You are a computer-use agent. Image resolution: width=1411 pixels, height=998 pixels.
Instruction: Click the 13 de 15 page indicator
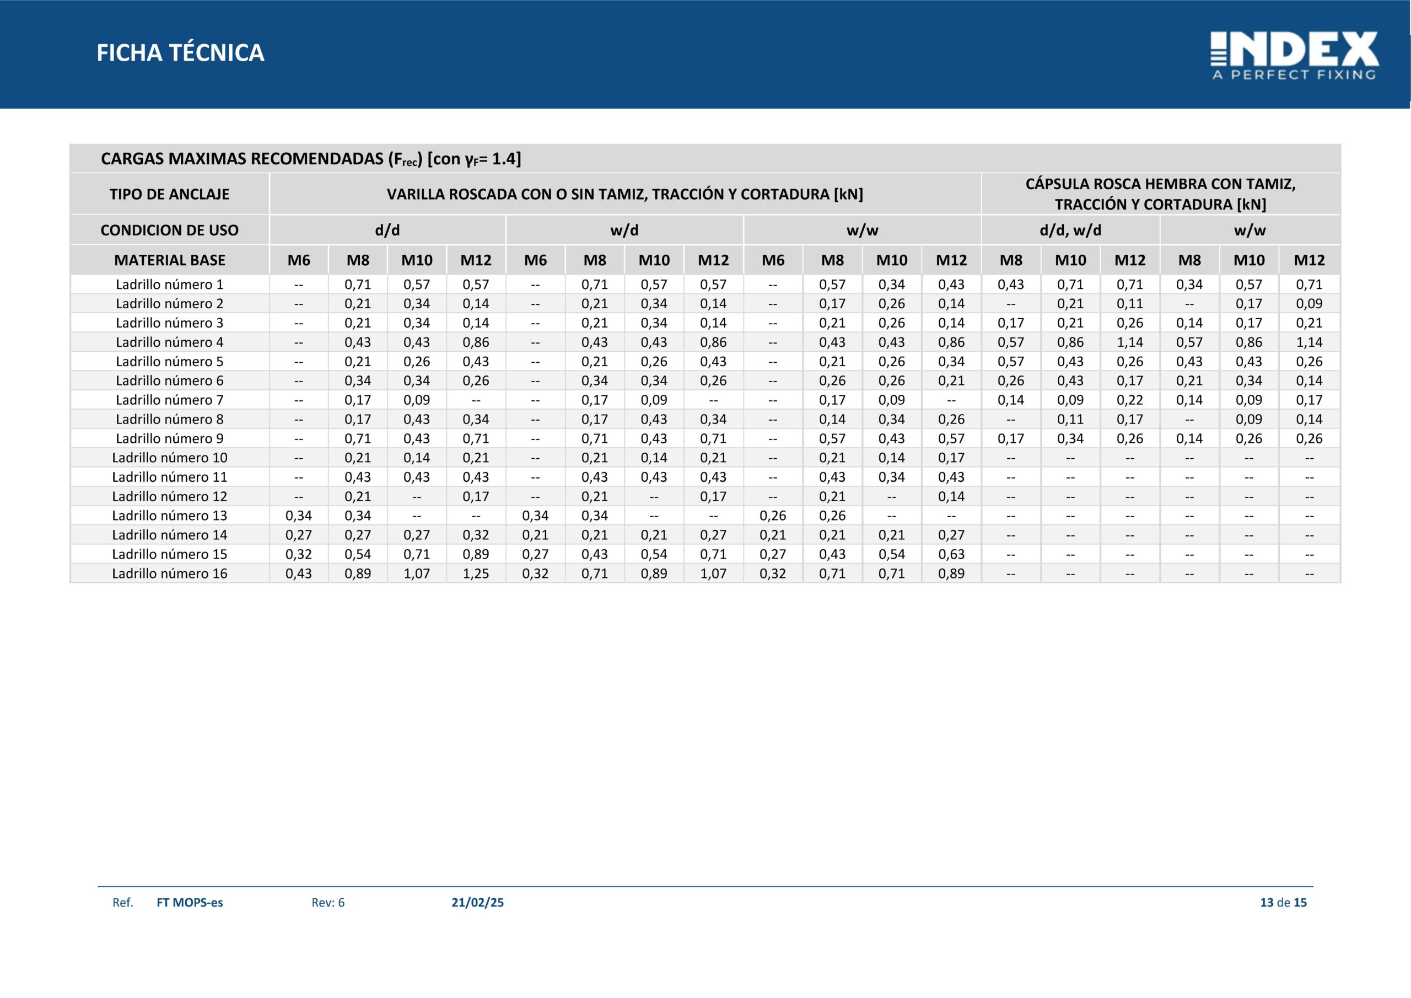click(1283, 902)
